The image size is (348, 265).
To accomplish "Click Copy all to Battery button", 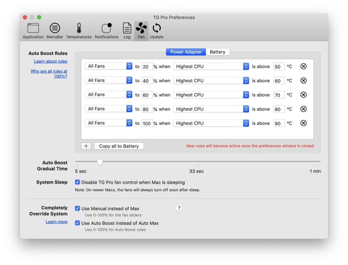I will [119, 146].
